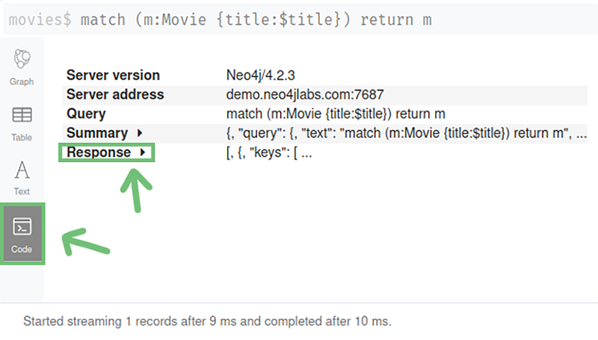
Task: Click the Query row value text
Action: coord(336,114)
